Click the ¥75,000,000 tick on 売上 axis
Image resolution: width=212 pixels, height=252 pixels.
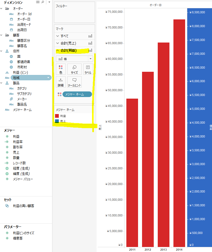point(114,12)
